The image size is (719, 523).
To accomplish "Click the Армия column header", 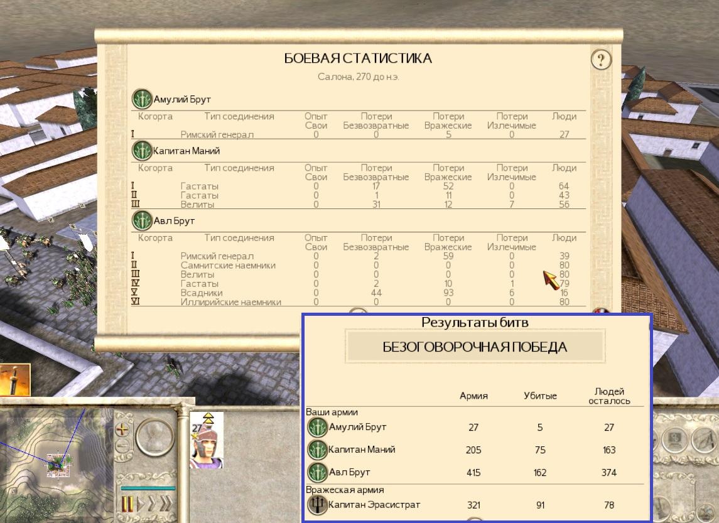I will [473, 396].
